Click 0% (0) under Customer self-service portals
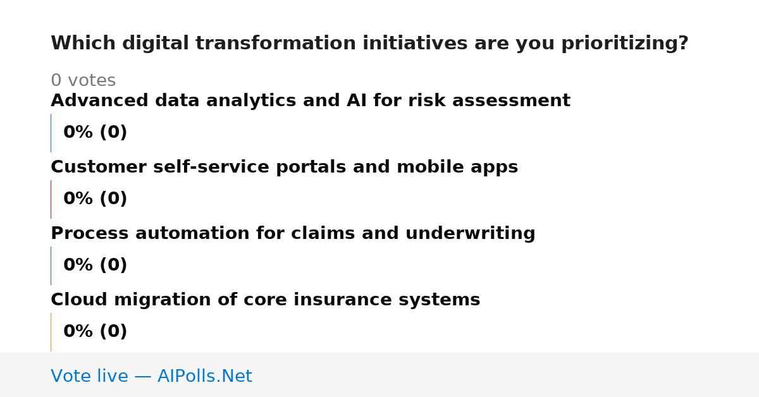759x397 pixels. pos(95,199)
